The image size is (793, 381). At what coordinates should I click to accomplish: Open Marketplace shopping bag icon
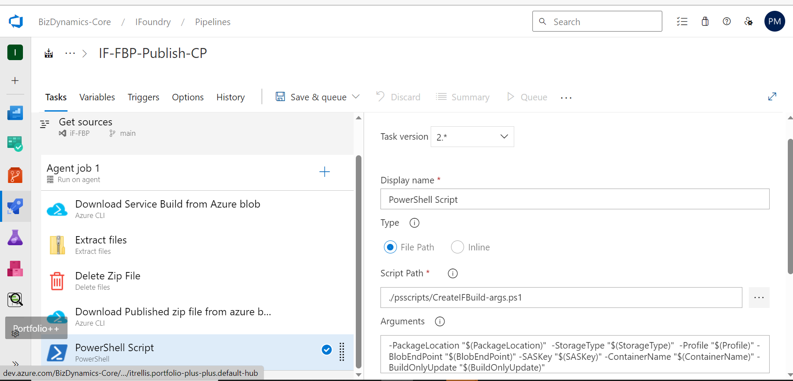705,21
